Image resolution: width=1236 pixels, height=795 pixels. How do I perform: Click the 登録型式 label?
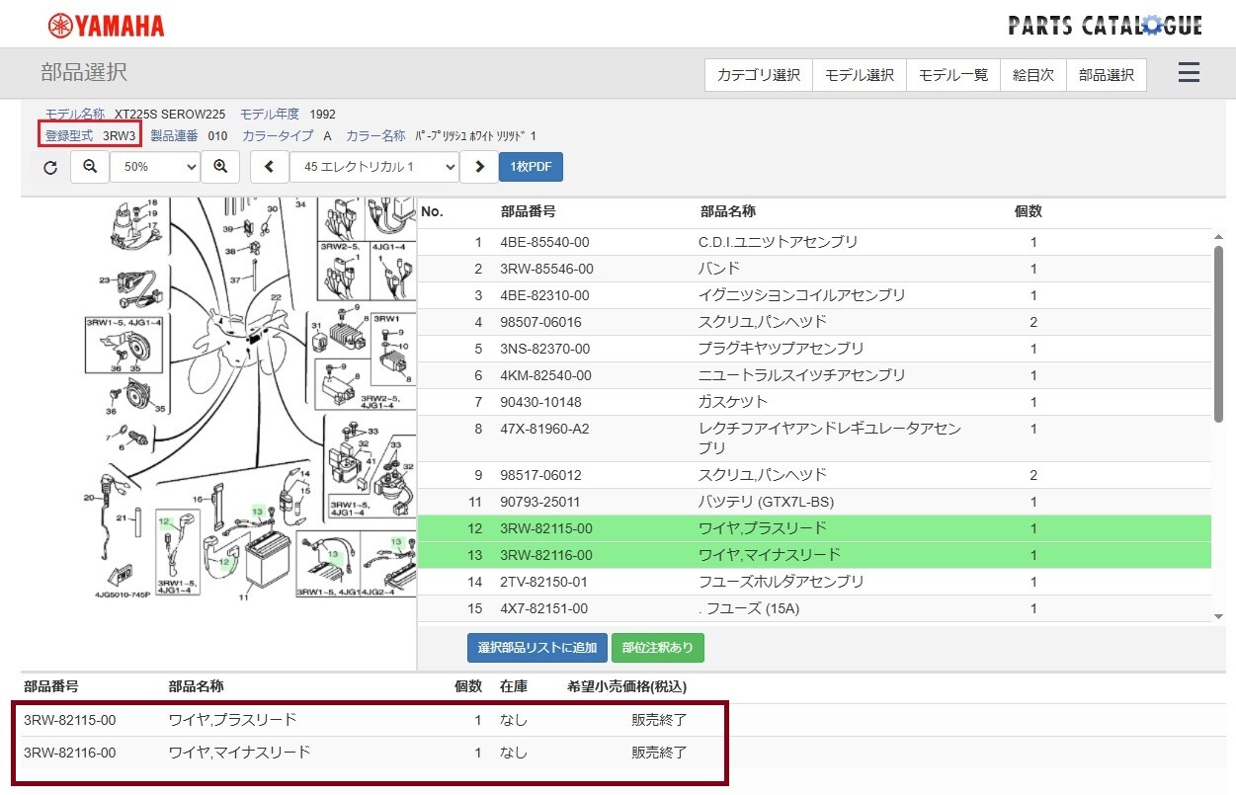pyautogui.click(x=69, y=135)
